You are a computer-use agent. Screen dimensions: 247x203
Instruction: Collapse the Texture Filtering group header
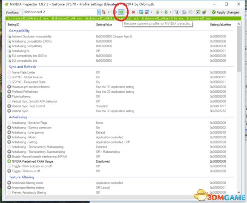click(21, 177)
